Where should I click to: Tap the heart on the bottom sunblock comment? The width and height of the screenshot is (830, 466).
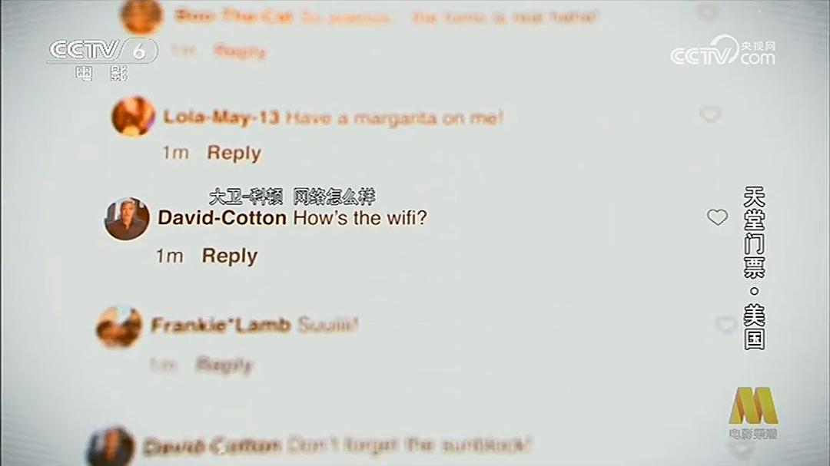740,448
